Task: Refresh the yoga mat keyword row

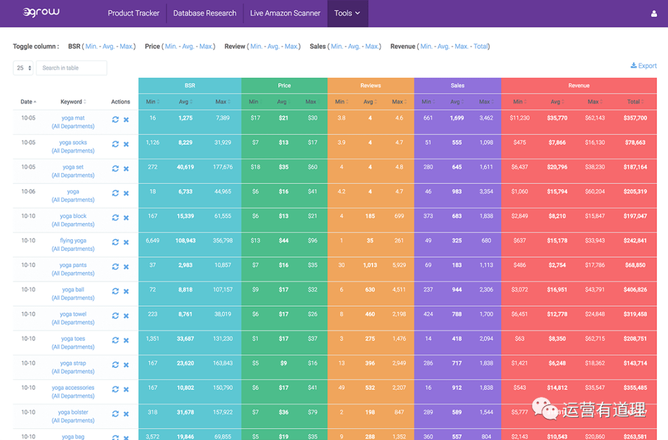Action: point(115,120)
